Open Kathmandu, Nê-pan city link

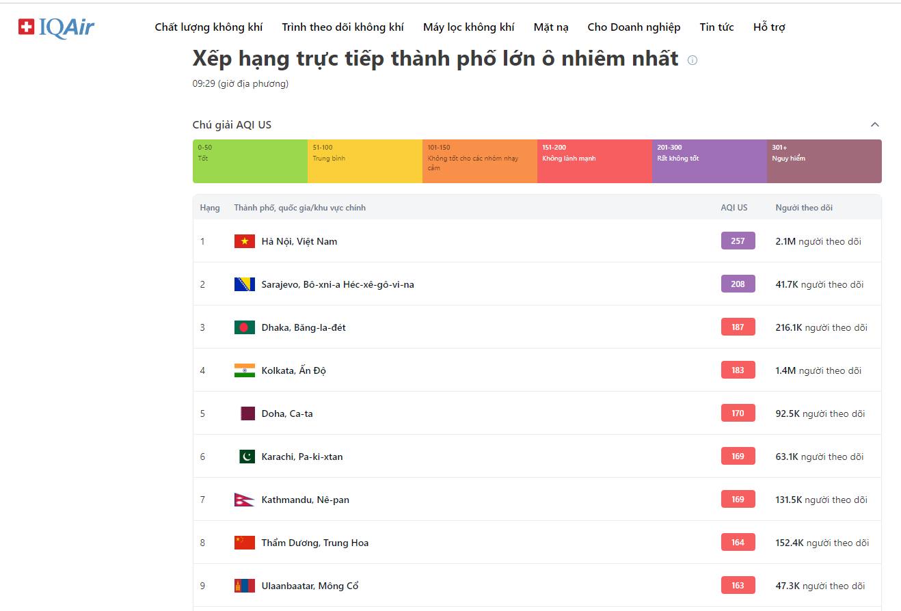[306, 500]
